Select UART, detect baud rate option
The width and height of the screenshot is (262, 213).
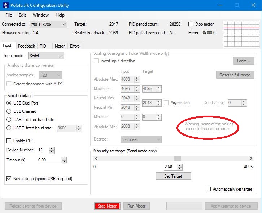(9, 120)
